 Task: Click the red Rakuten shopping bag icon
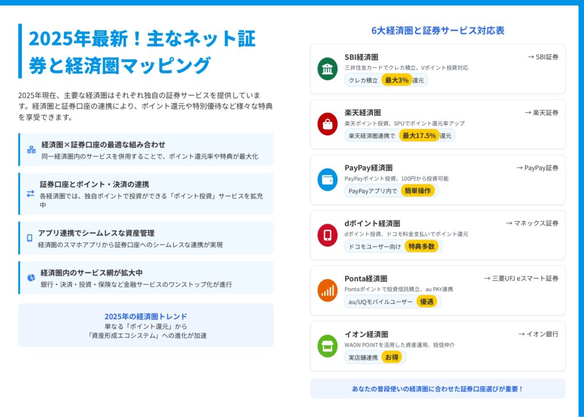tap(327, 124)
